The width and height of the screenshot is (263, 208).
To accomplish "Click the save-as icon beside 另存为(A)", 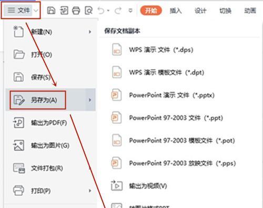I will 19,100.
